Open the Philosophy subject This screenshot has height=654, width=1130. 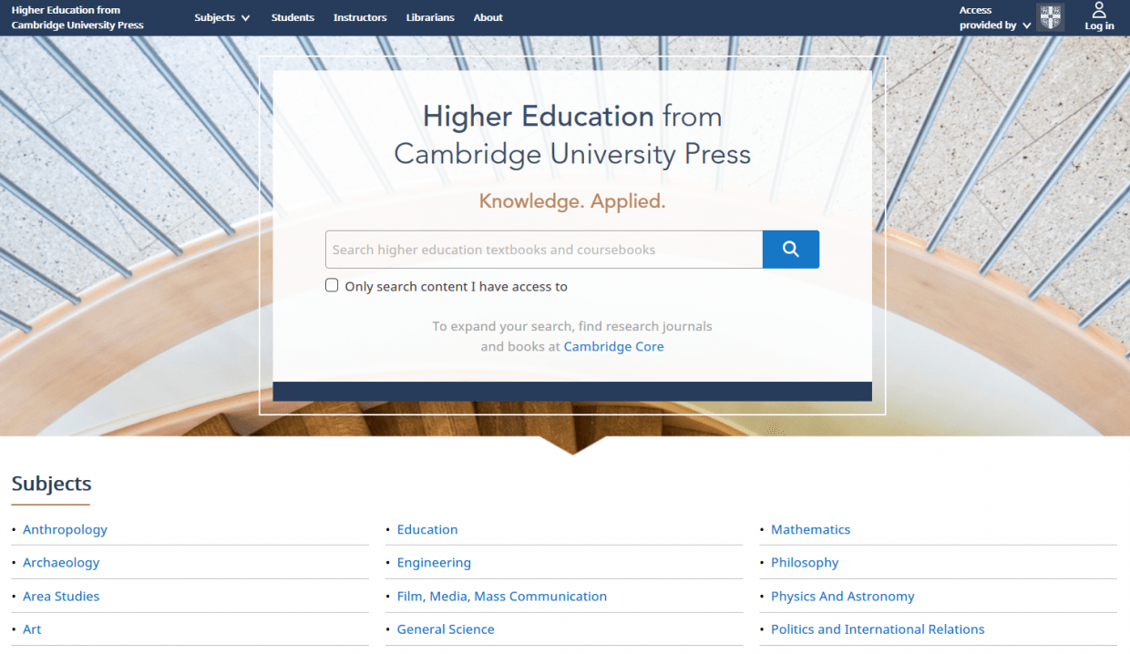[x=805, y=563]
